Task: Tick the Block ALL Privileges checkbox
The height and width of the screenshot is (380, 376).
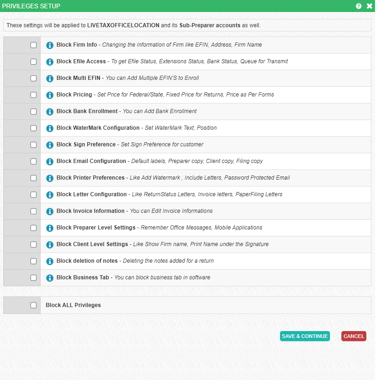Action: click(33, 305)
